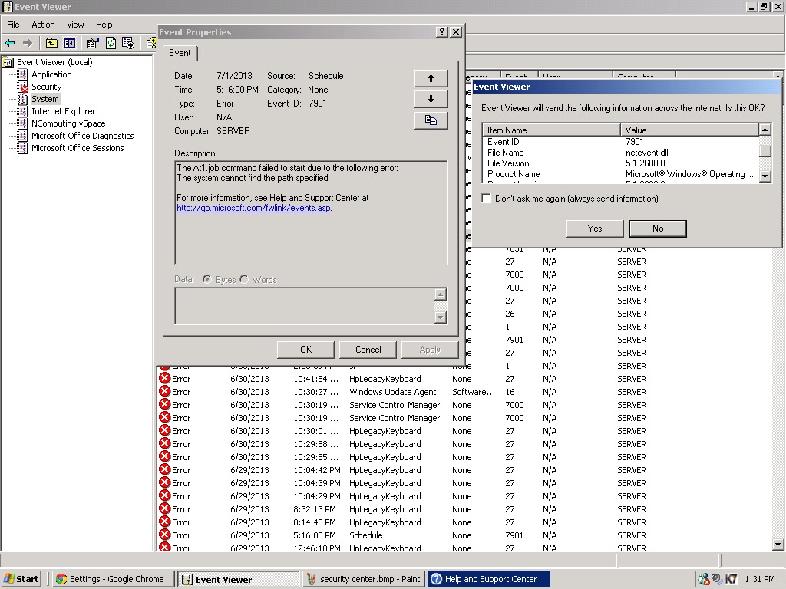The width and height of the screenshot is (786, 589).
Task: Click 'netevent.dll' value in dialog list
Action: [646, 153]
